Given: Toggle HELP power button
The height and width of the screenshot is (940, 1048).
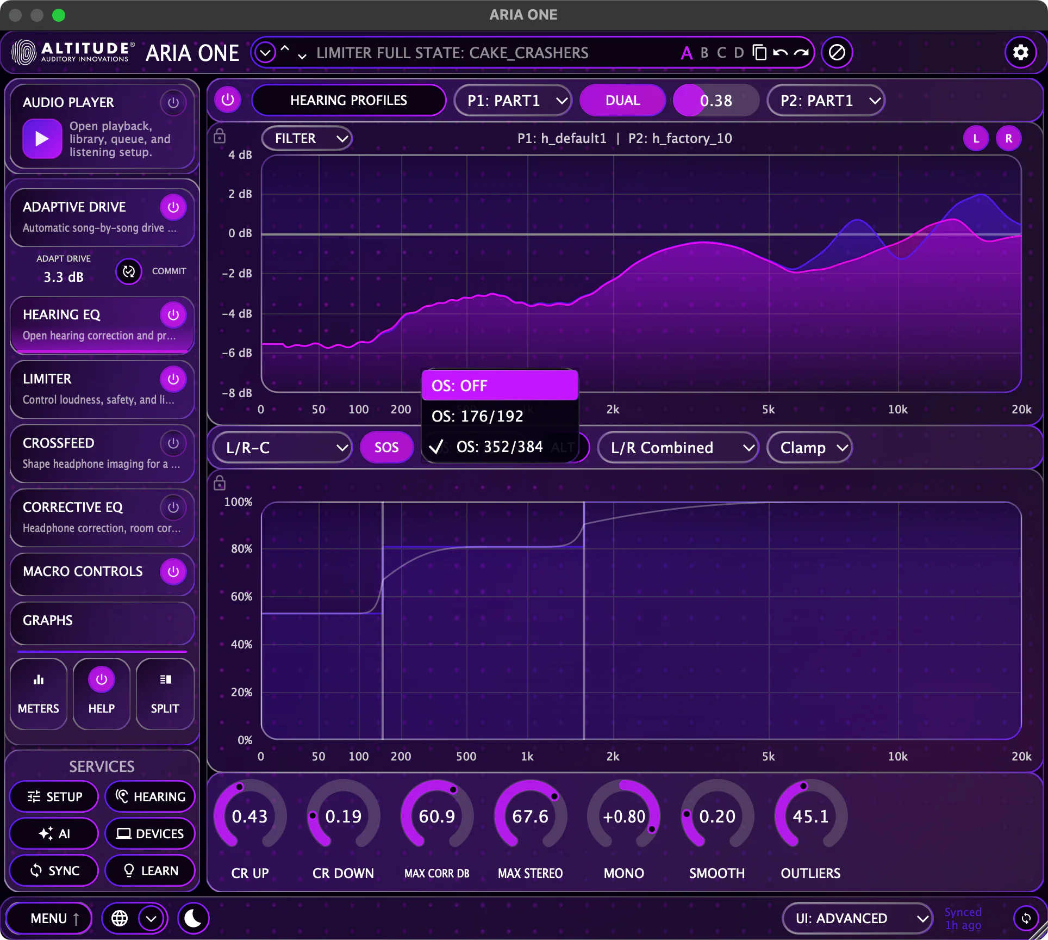Looking at the screenshot, I should point(102,679).
